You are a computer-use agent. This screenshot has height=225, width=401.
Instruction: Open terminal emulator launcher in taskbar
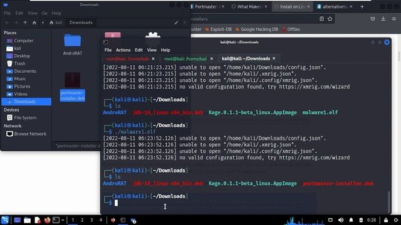pos(56,220)
